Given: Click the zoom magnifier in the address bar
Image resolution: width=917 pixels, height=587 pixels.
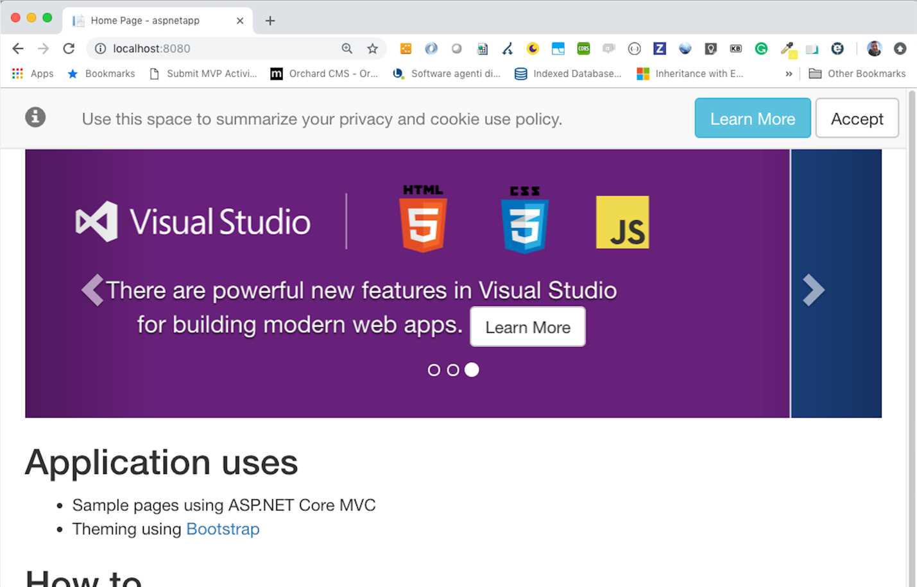Looking at the screenshot, I should pyautogui.click(x=347, y=48).
